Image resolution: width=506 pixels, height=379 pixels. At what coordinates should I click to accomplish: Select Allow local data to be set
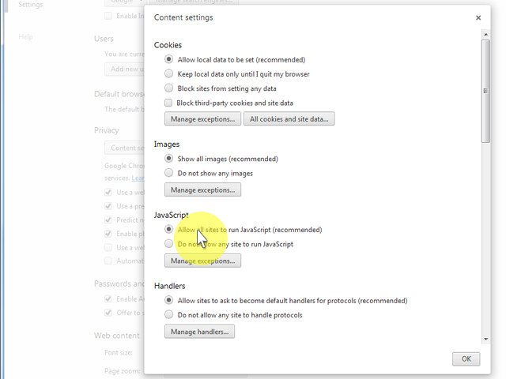pyautogui.click(x=169, y=60)
